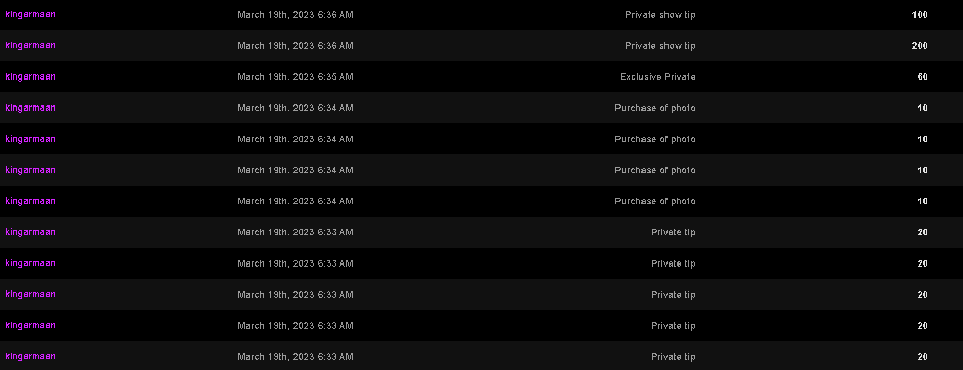The width and height of the screenshot is (963, 370).
Task: Click the Private show tip label worth 100
Action: 660,15
